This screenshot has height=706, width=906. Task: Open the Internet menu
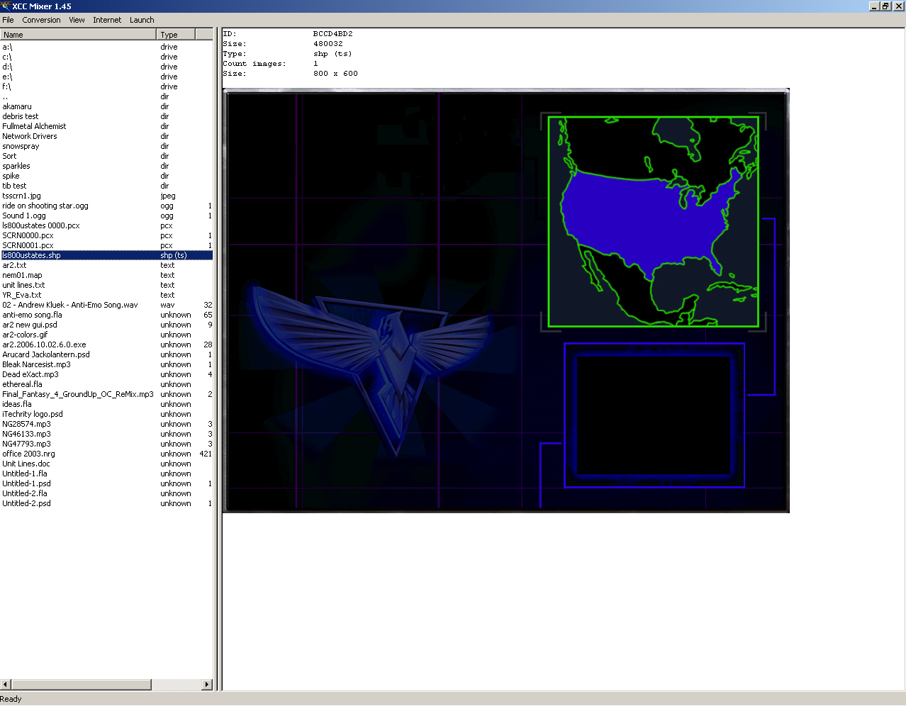[x=107, y=20]
